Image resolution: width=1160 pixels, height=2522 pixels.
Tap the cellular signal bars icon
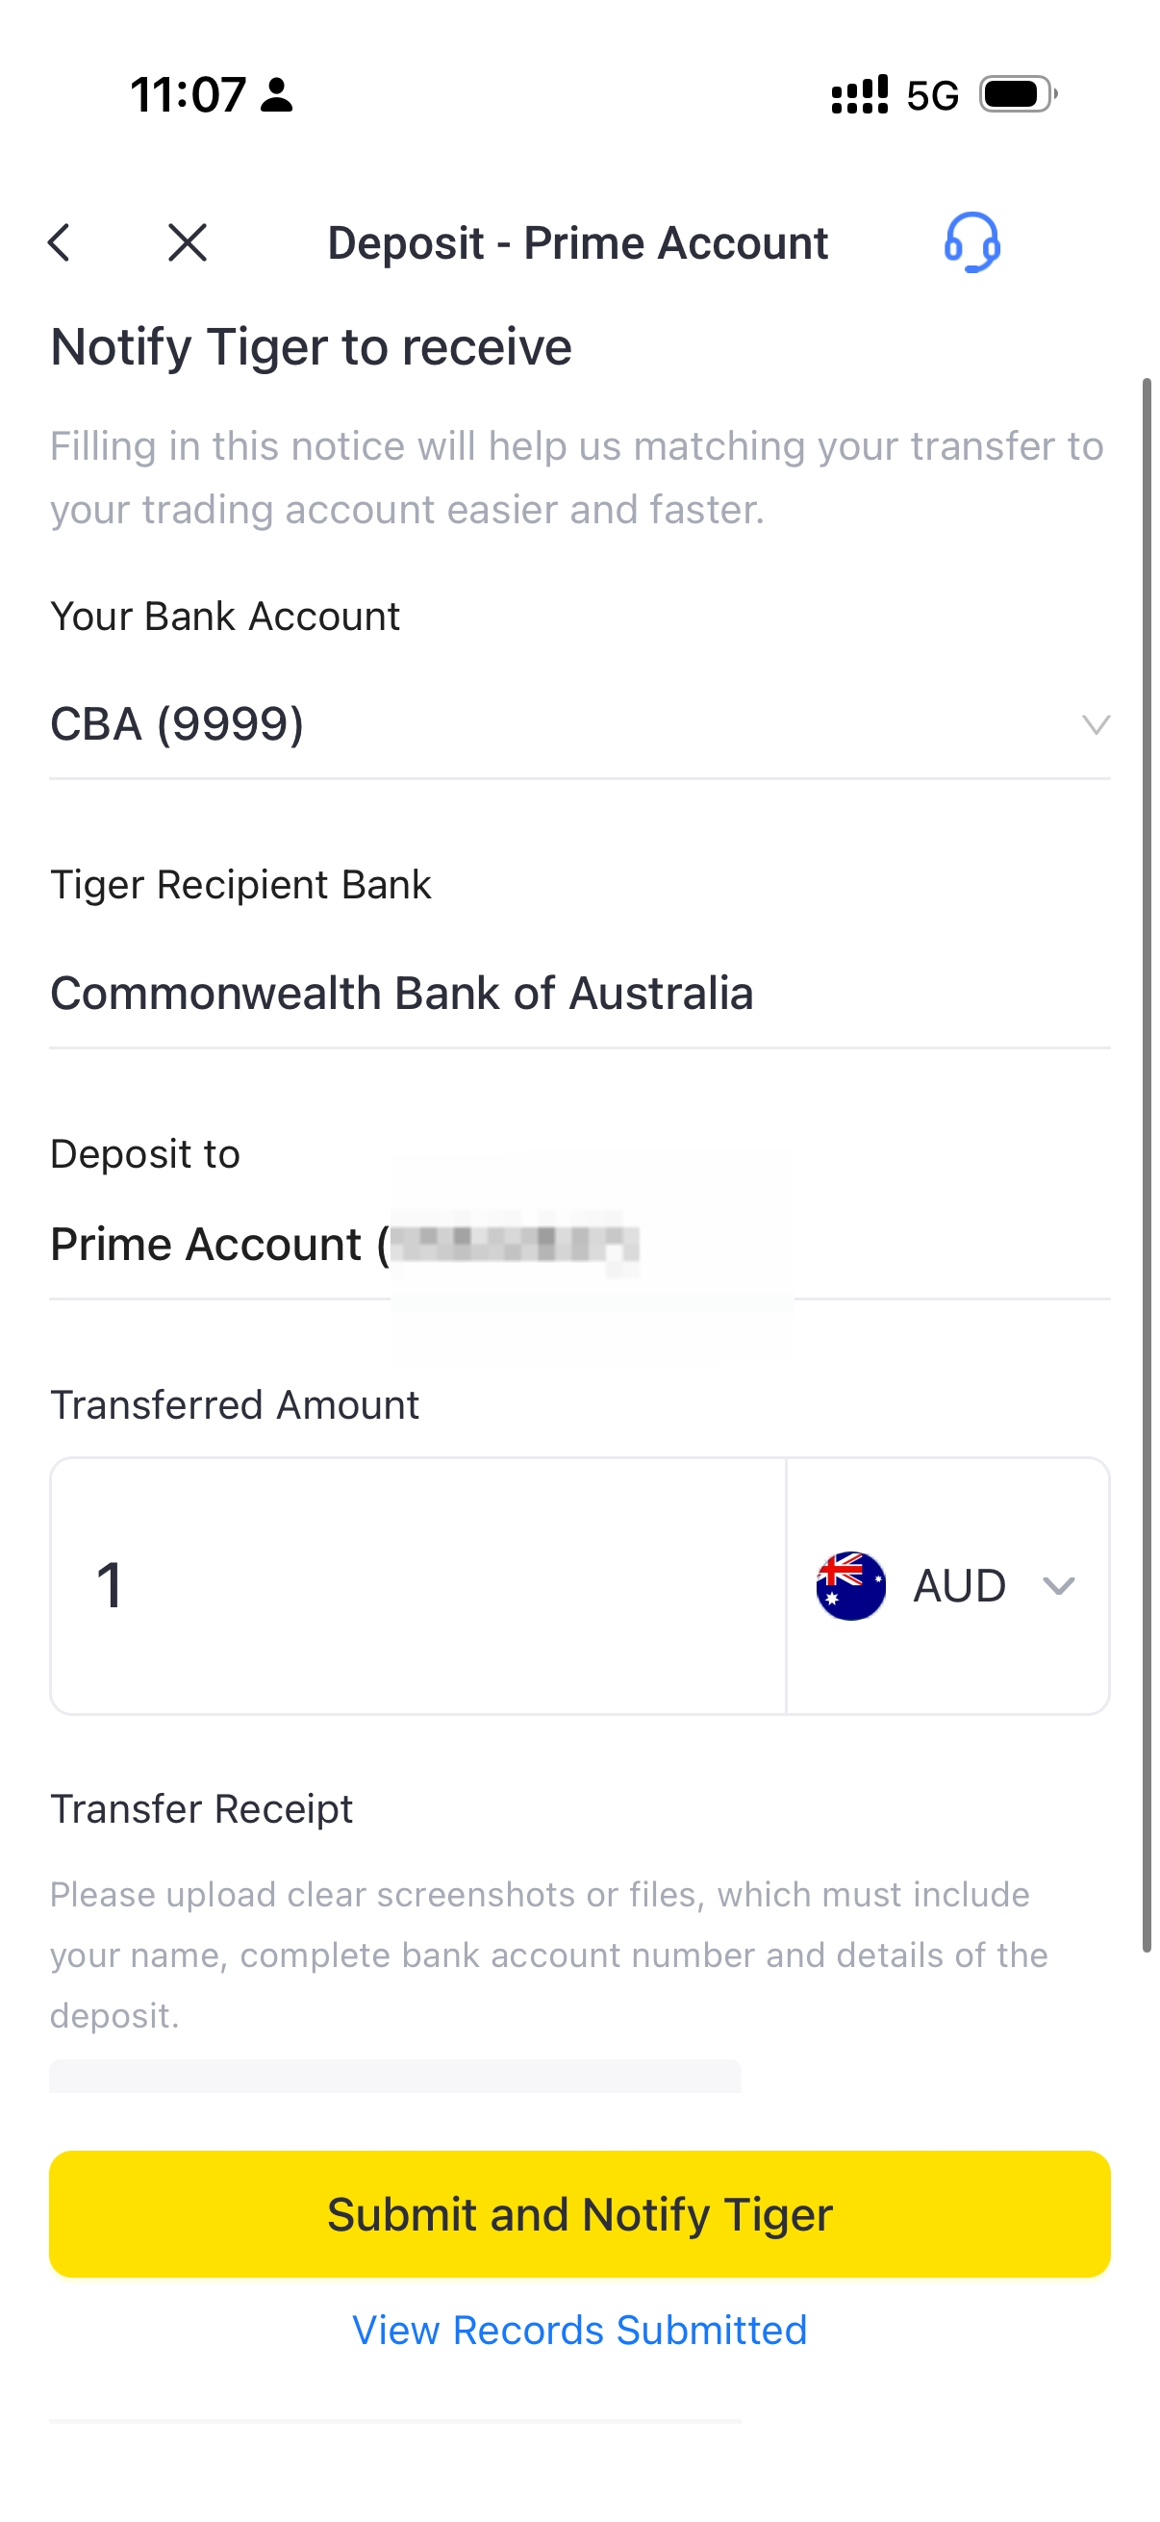860,95
